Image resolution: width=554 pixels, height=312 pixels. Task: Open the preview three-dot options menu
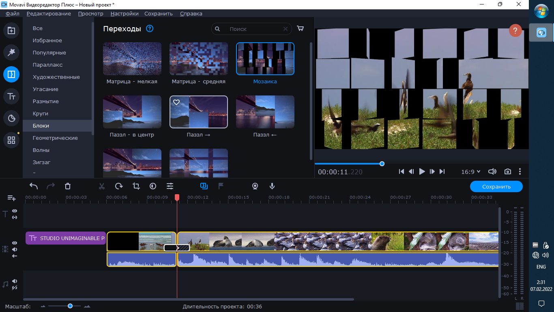pyautogui.click(x=520, y=171)
